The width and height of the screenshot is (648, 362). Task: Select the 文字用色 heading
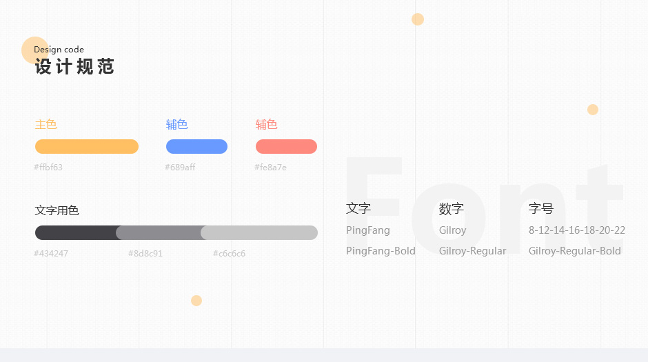[57, 210]
